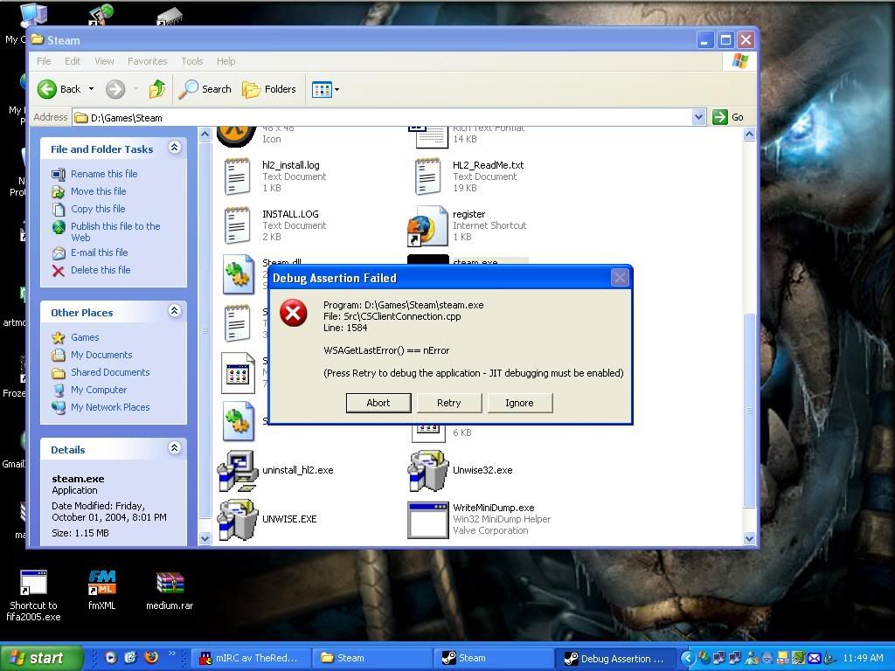Click the file list scroll down arrow

pos(749,538)
